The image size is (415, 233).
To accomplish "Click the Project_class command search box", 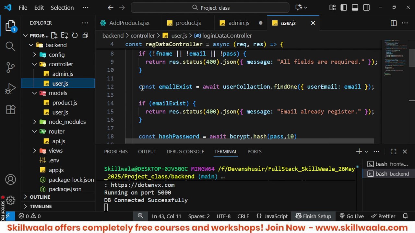I will tap(210, 8).
